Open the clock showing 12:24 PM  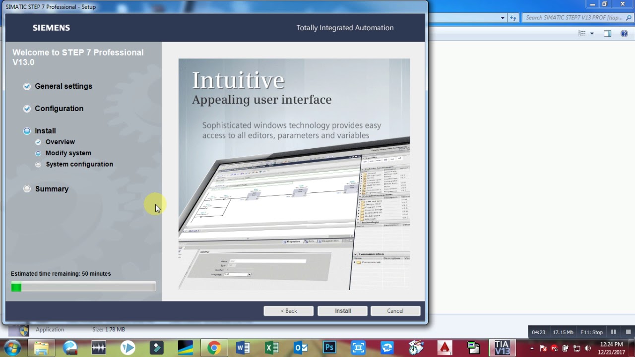[x=611, y=348]
